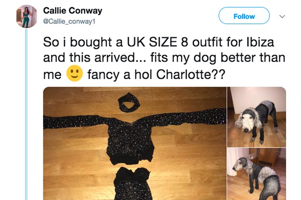Open the @Callie_conway1 handle link

point(69,21)
